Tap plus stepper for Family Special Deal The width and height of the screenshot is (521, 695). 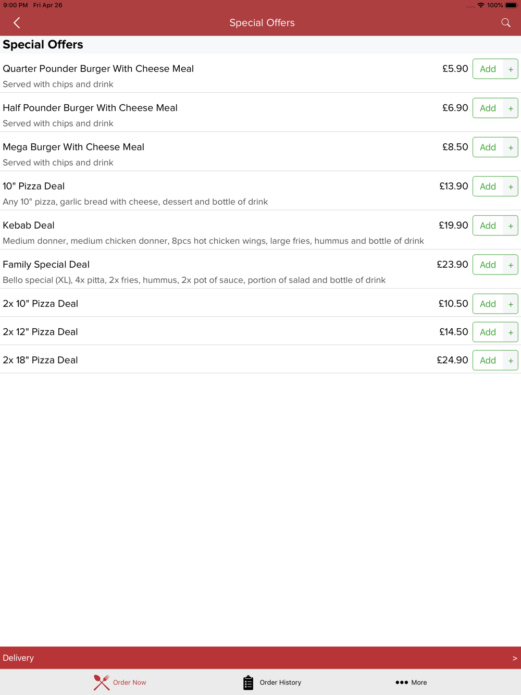[x=511, y=265]
